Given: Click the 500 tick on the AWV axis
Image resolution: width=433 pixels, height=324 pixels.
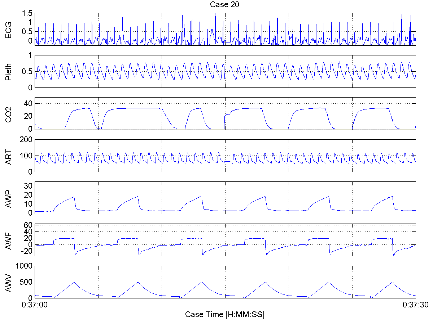Looking at the screenshot, I should 26,282.
